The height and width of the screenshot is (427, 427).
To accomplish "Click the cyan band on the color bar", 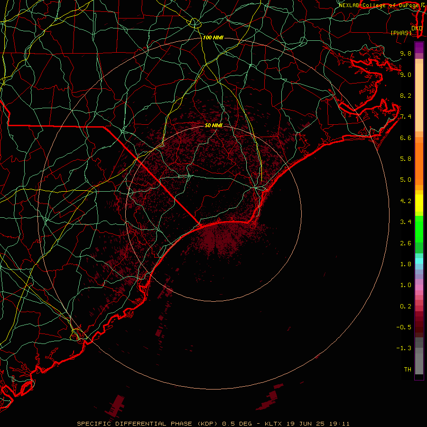I will pos(419,261).
